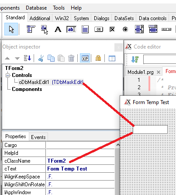Edit the cClassName value TForm2
This screenshot has width=176, height=195.
[x=80, y=161]
